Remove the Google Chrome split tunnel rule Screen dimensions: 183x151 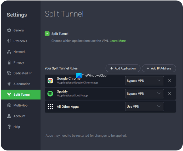[x=169, y=81]
